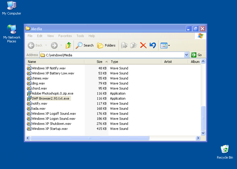Restore down the Media window
This screenshot has height=169, width=237.
[x=196, y=28]
